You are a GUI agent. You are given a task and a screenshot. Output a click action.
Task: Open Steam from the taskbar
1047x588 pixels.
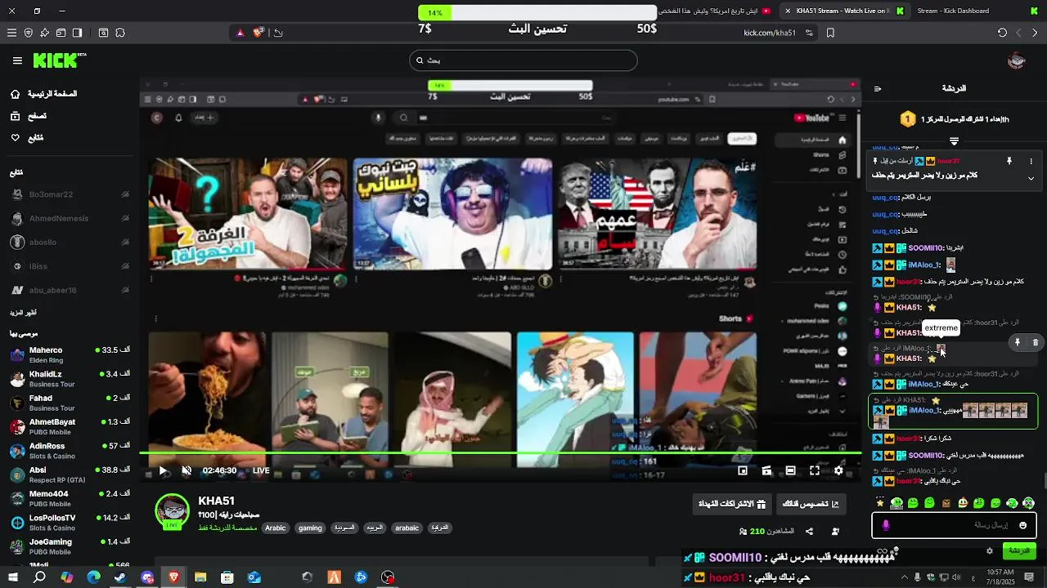120,577
